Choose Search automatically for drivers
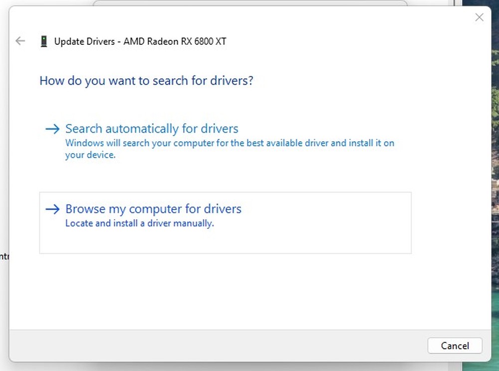Screen dimensions: 499x371 tap(226, 142)
